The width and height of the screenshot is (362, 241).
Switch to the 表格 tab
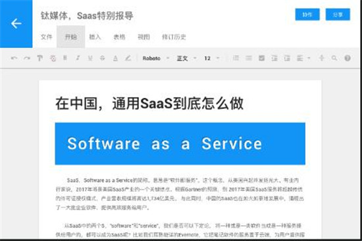coord(119,37)
